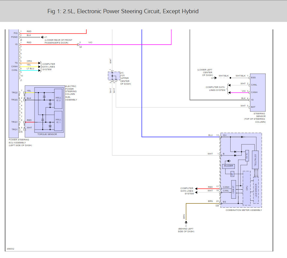Click the BLU wire label at pin 13

pyautogui.click(x=211, y=135)
